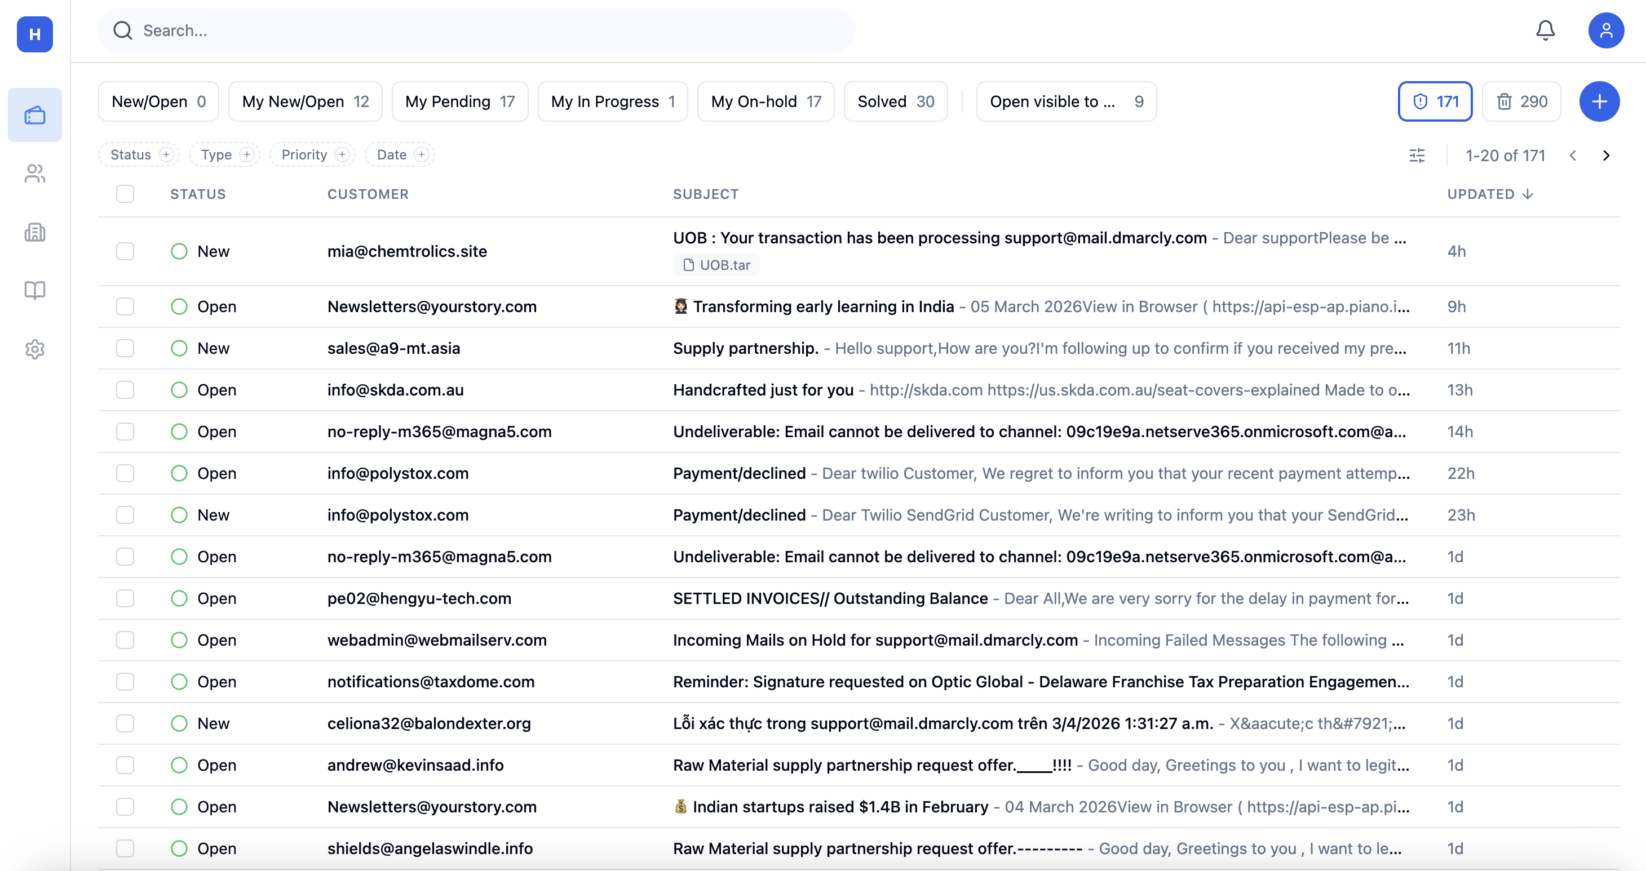
Task: Open the UOB.tar attachment
Action: click(x=716, y=264)
